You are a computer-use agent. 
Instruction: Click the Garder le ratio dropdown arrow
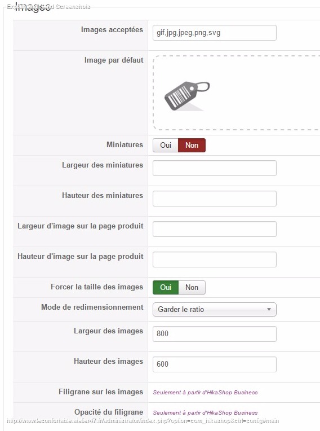click(x=269, y=310)
